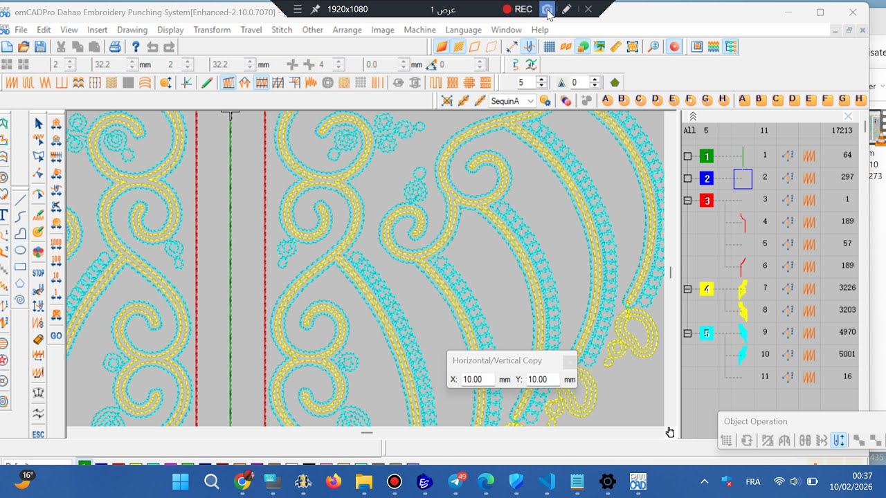
Task: Click the first round sequin A button
Action: click(x=607, y=100)
